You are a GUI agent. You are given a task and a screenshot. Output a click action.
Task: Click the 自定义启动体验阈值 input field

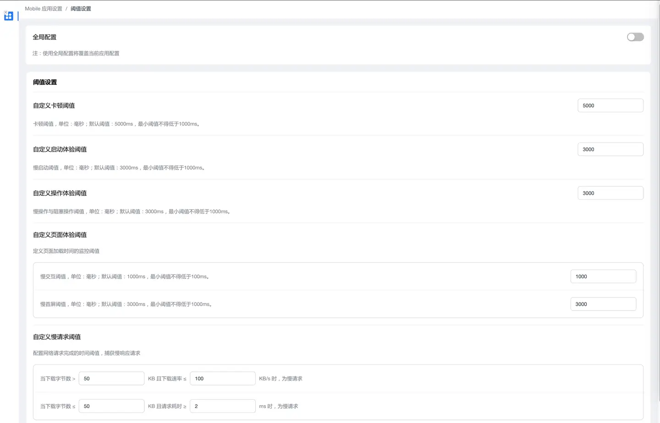(x=610, y=149)
